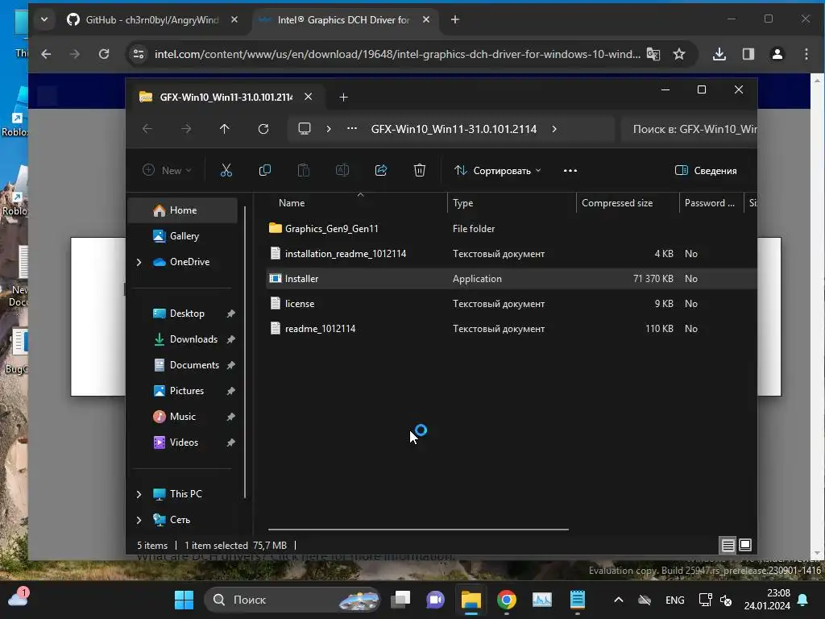
Task: Reload the Chrome page
Action: (104, 54)
